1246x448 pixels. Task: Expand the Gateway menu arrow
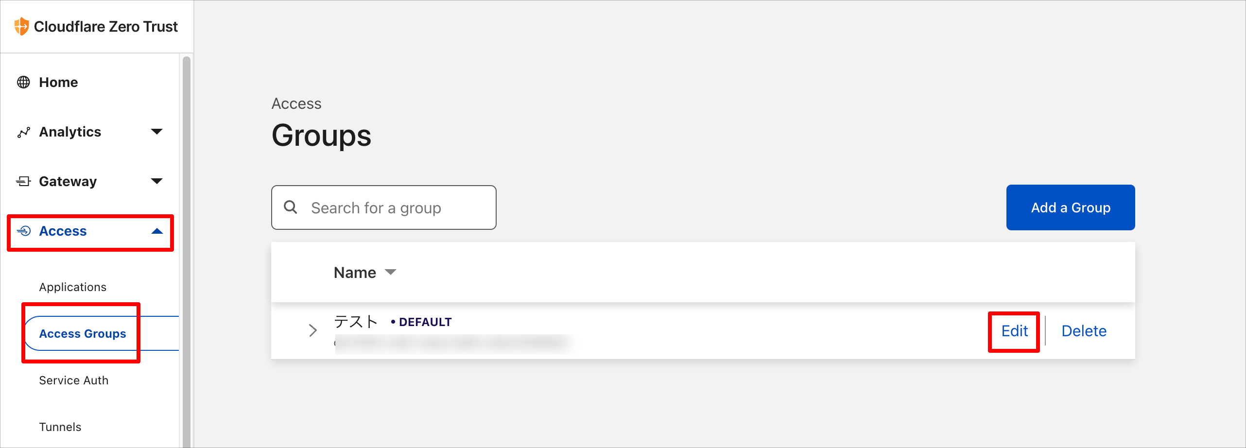click(x=156, y=181)
